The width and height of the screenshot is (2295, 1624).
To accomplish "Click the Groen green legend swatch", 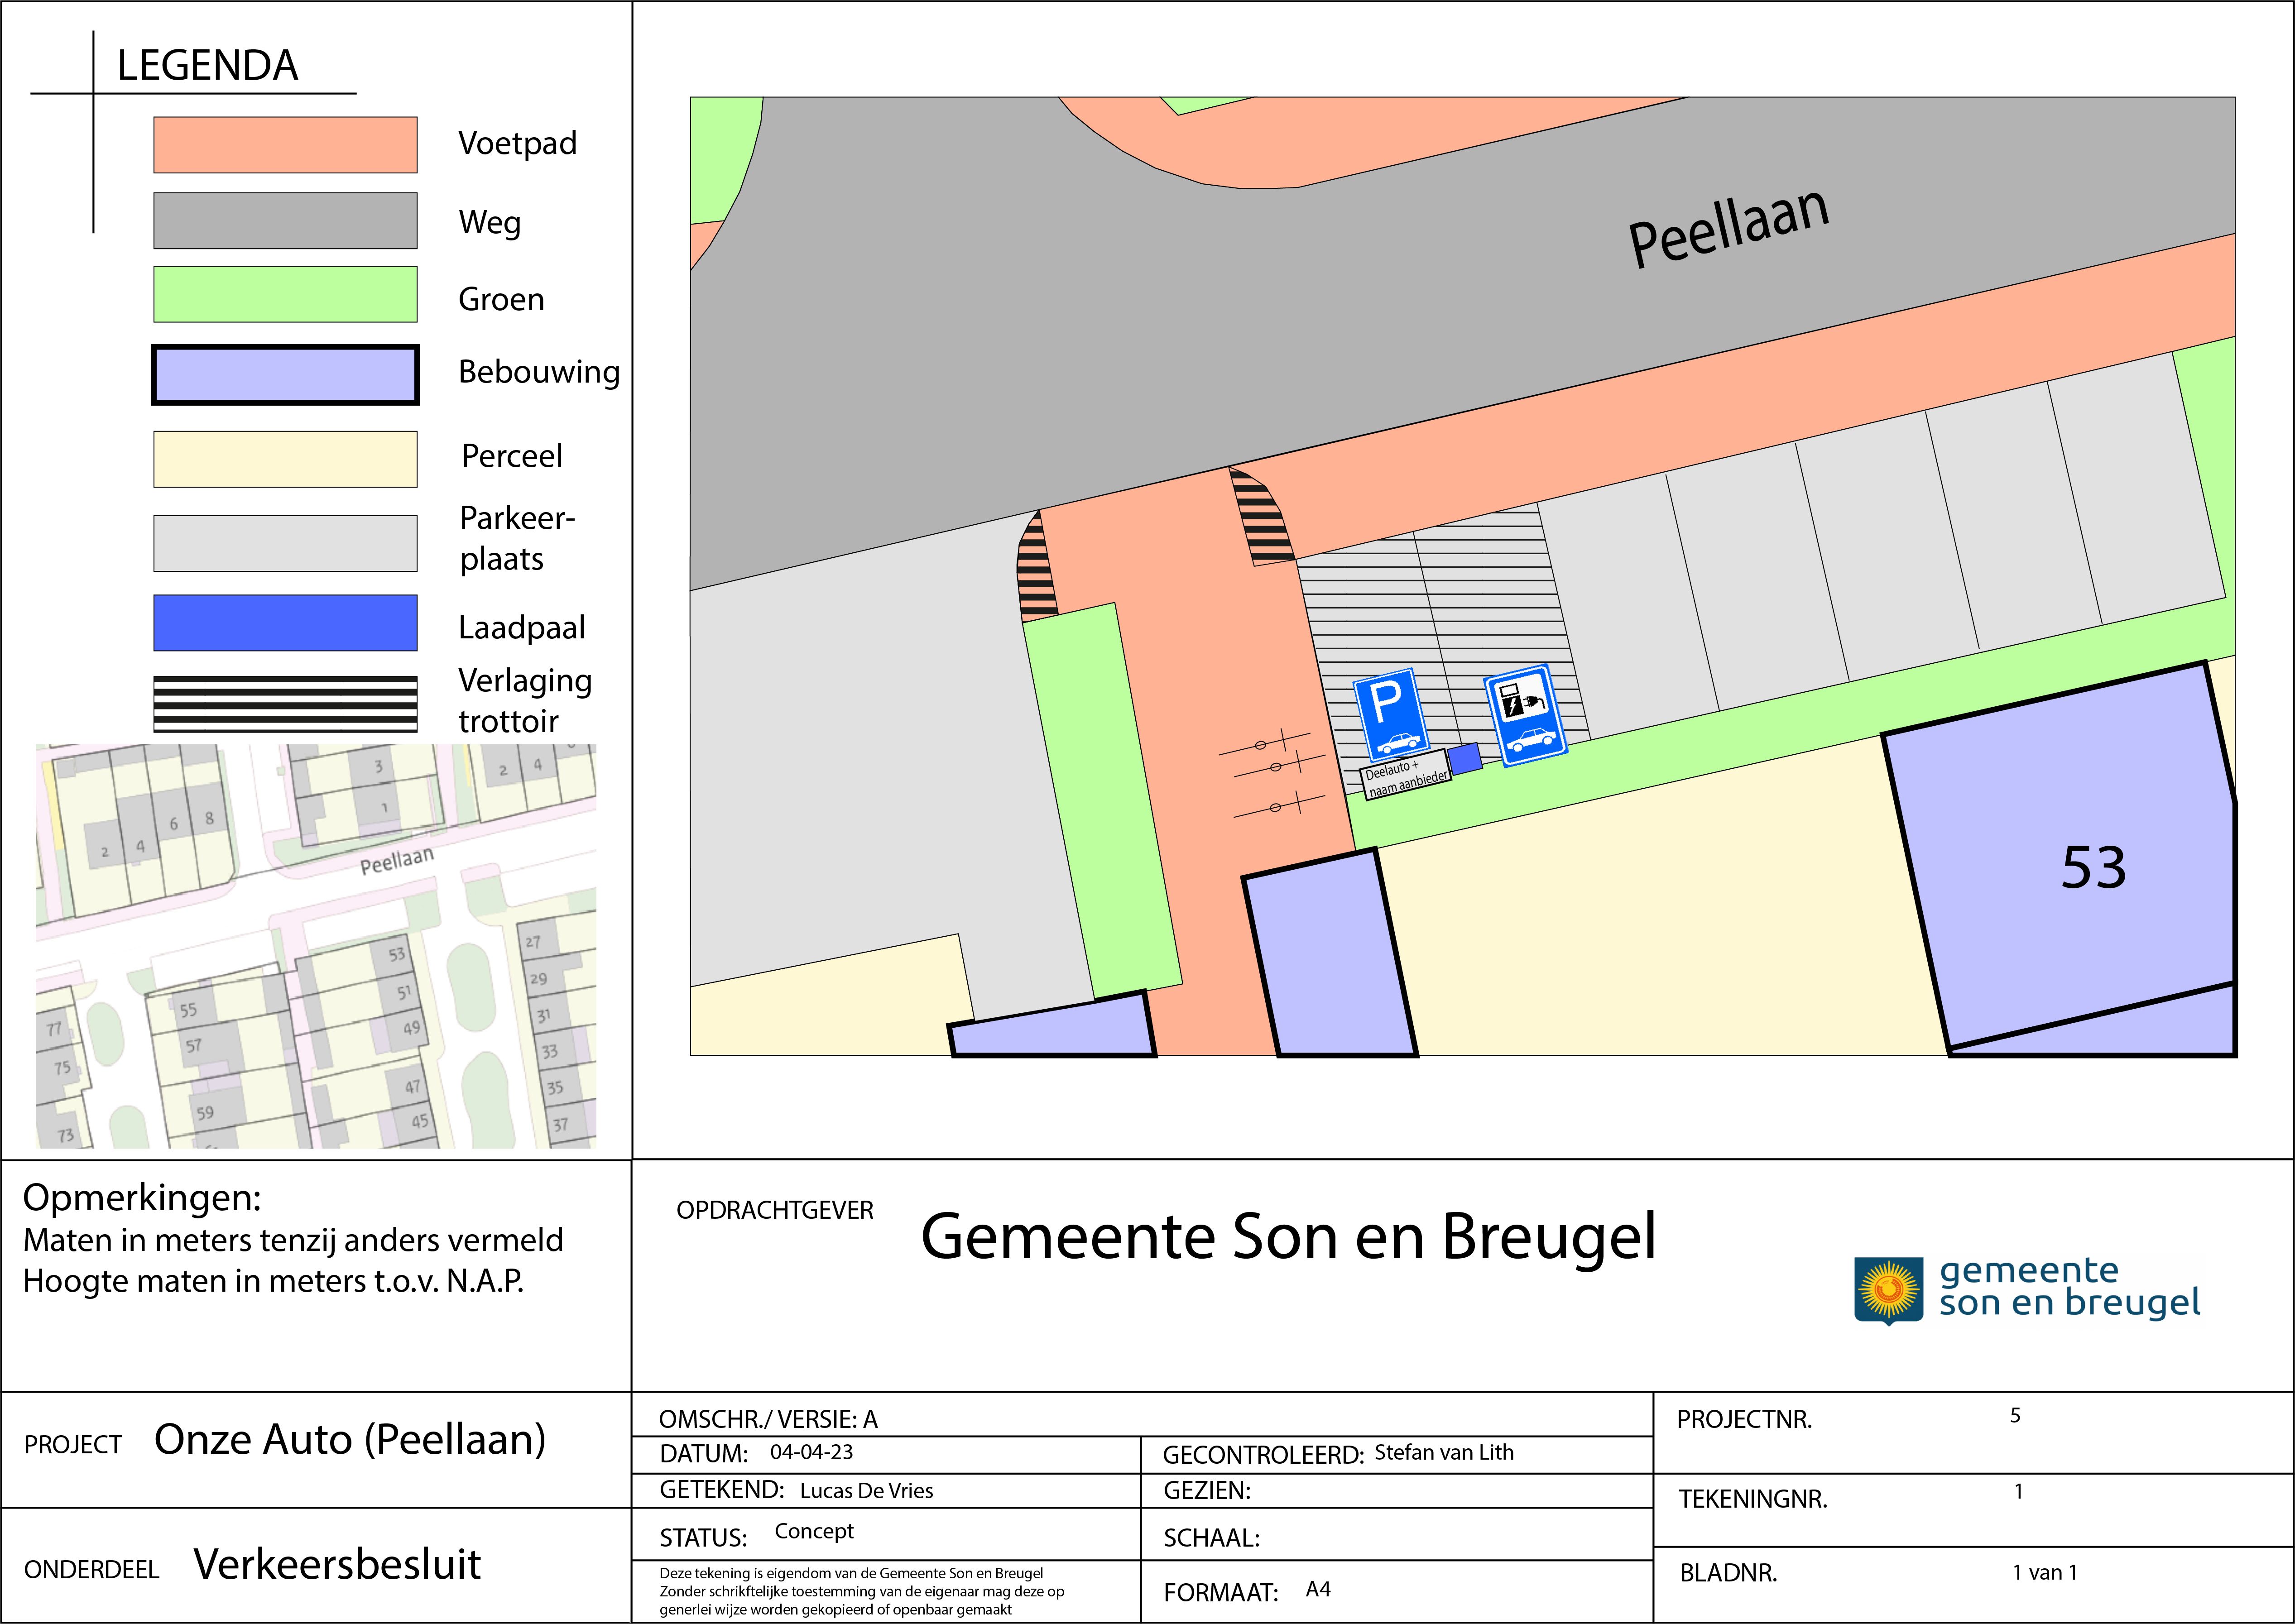I will (285, 294).
